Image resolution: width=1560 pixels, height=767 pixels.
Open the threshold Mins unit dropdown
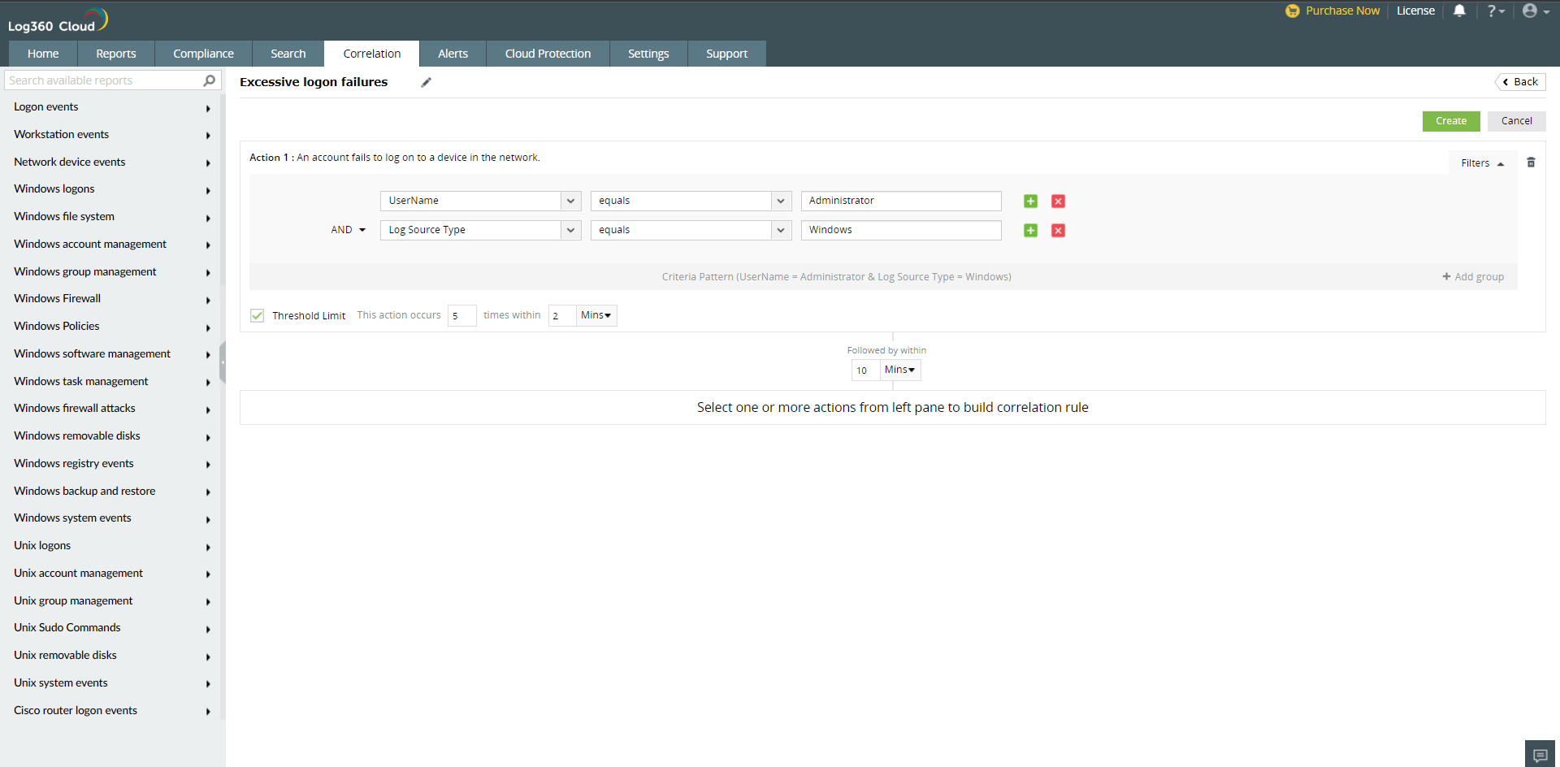pos(596,315)
